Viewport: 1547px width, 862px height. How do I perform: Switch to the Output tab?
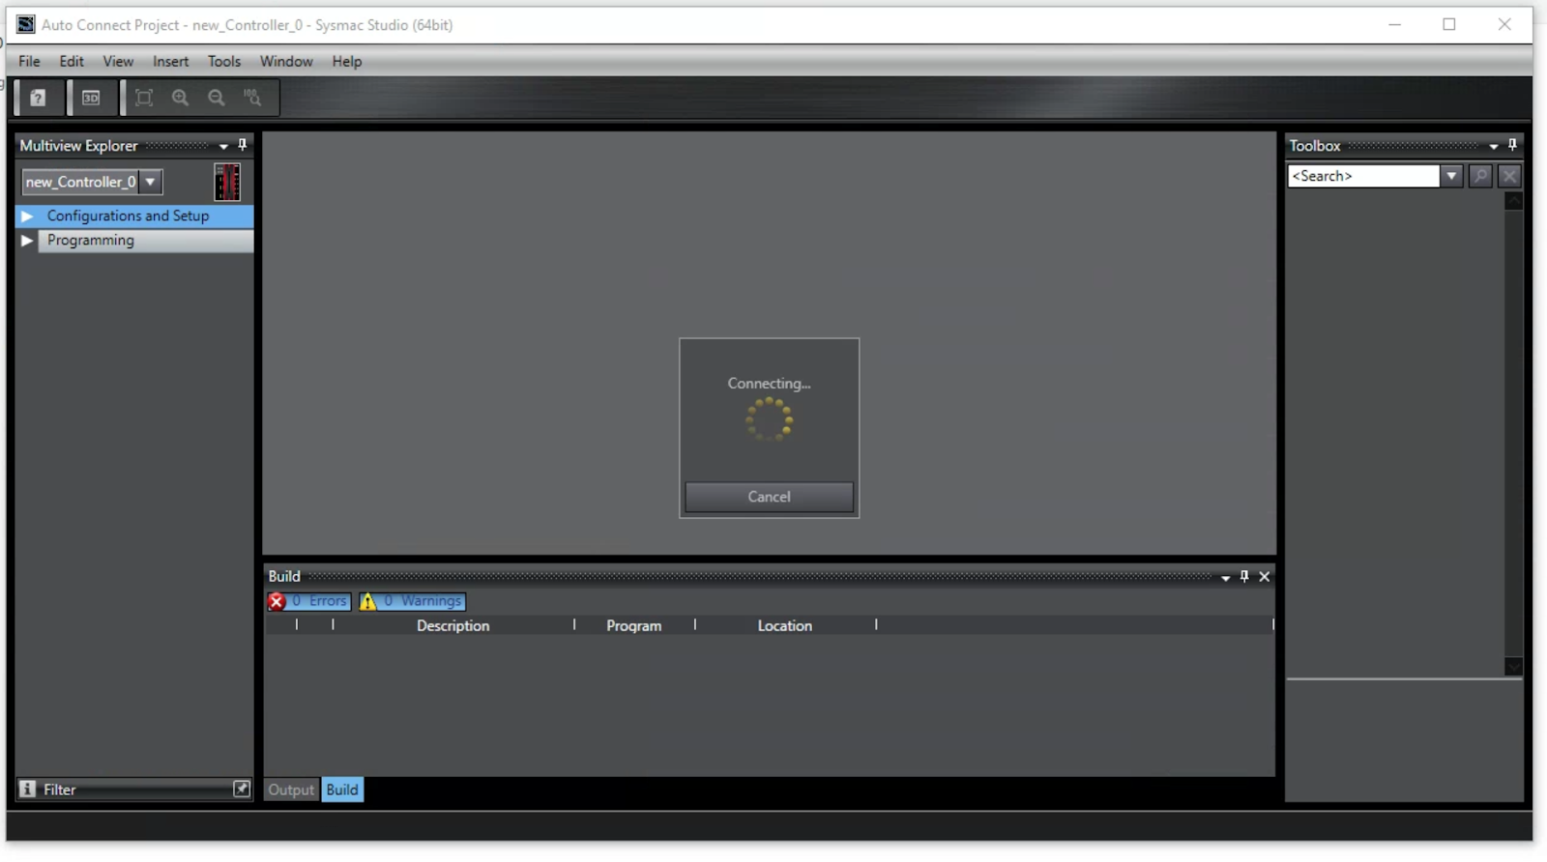[291, 790]
